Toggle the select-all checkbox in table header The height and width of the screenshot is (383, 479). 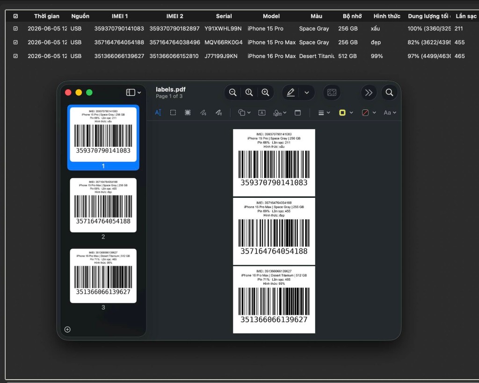click(x=15, y=16)
